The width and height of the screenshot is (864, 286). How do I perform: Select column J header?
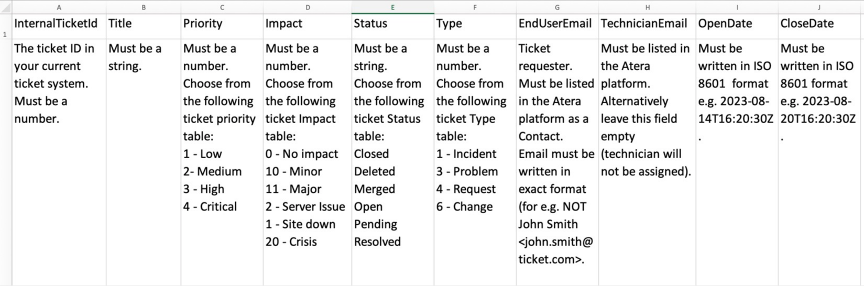[819, 7]
